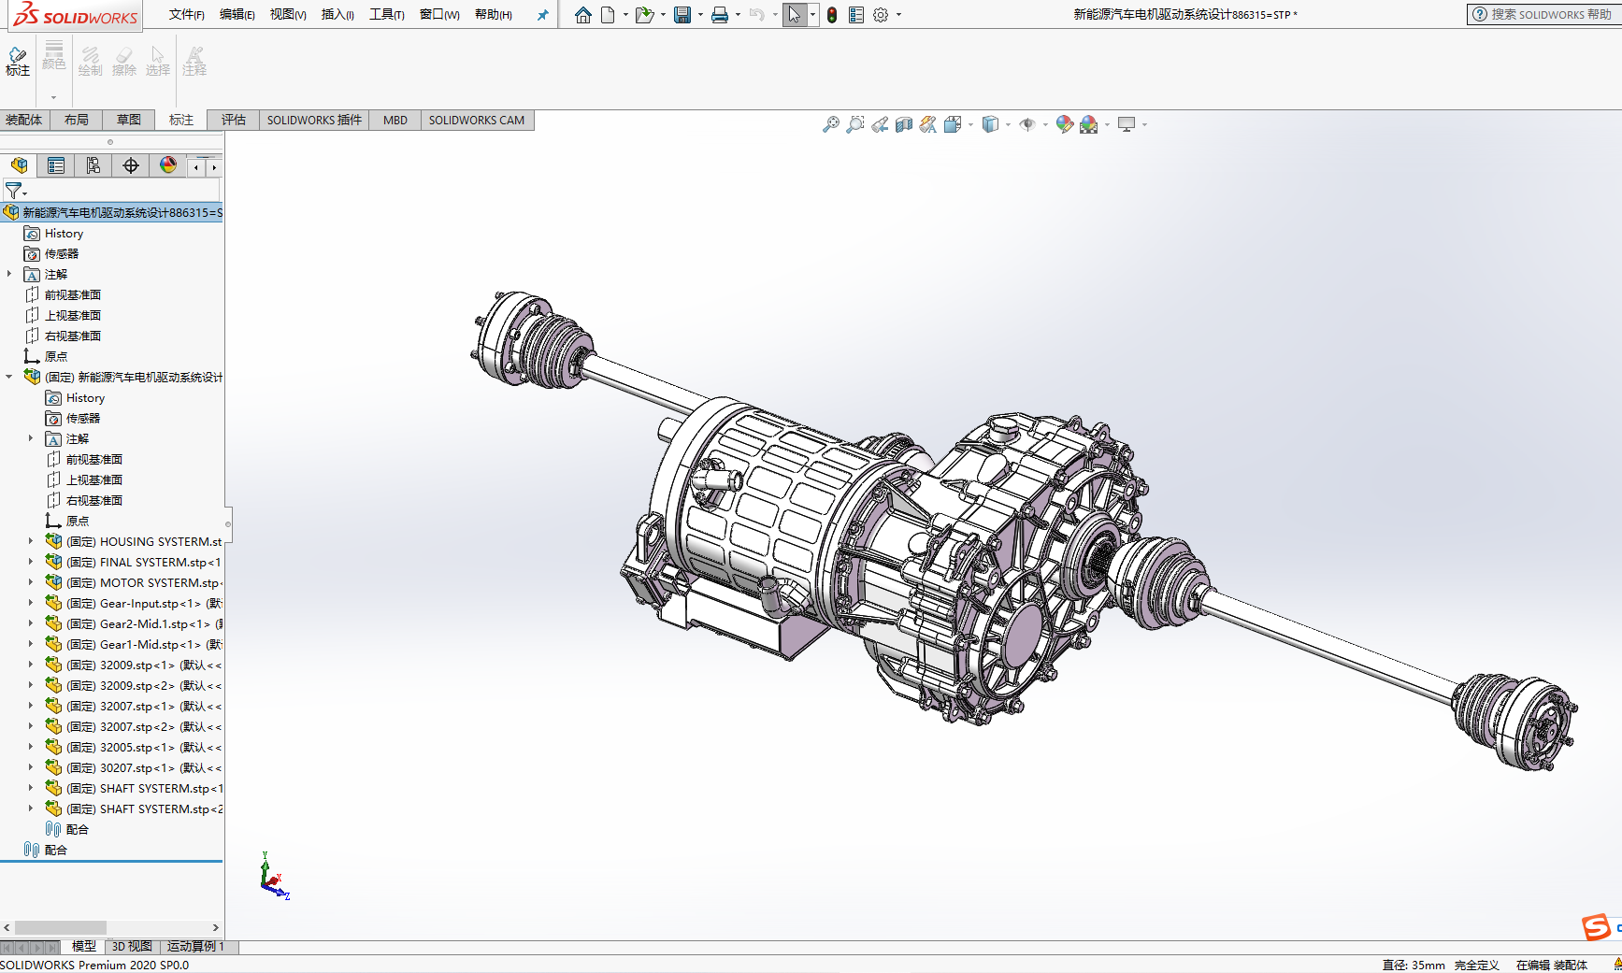Image resolution: width=1622 pixels, height=973 pixels.
Task: Open File Properties list icon
Action: 856,15
